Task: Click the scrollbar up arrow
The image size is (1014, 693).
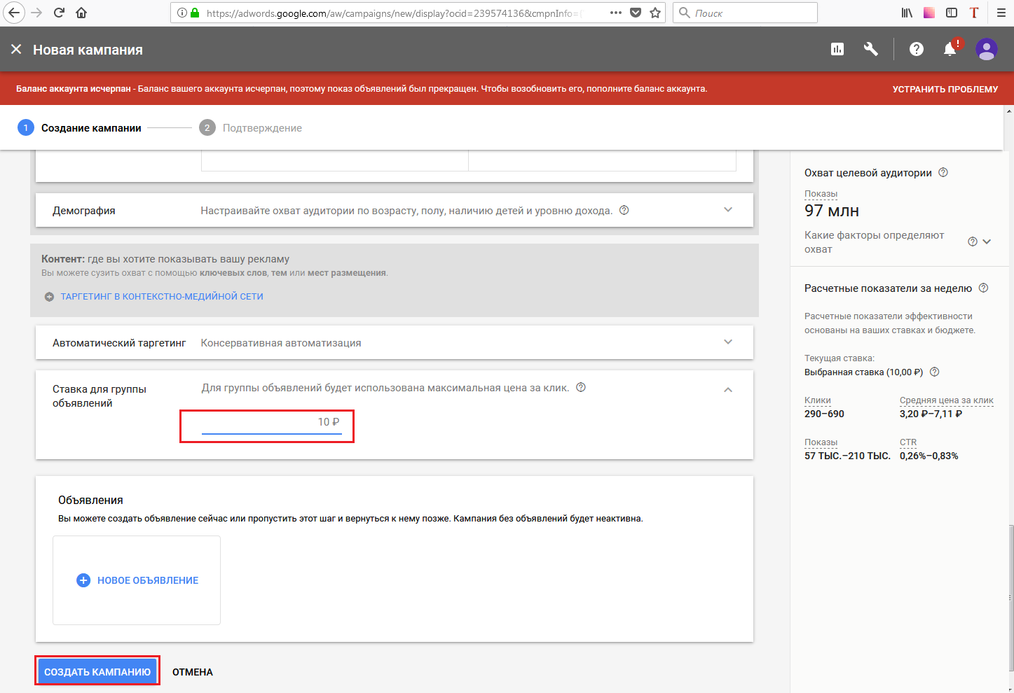Action: [x=1010, y=111]
